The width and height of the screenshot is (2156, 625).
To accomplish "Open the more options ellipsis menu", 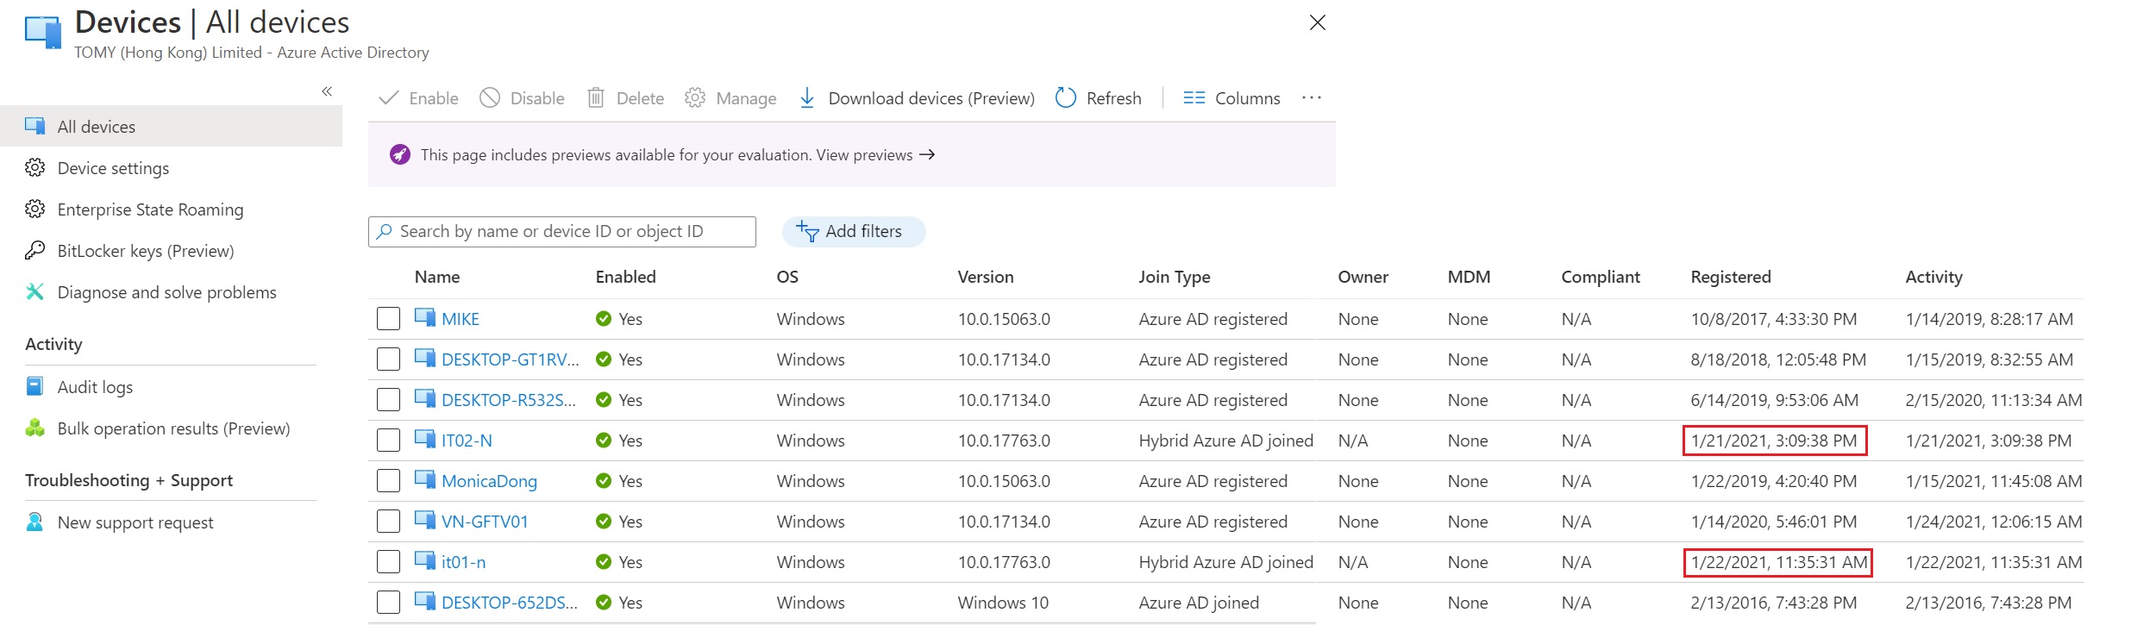I will [1312, 97].
